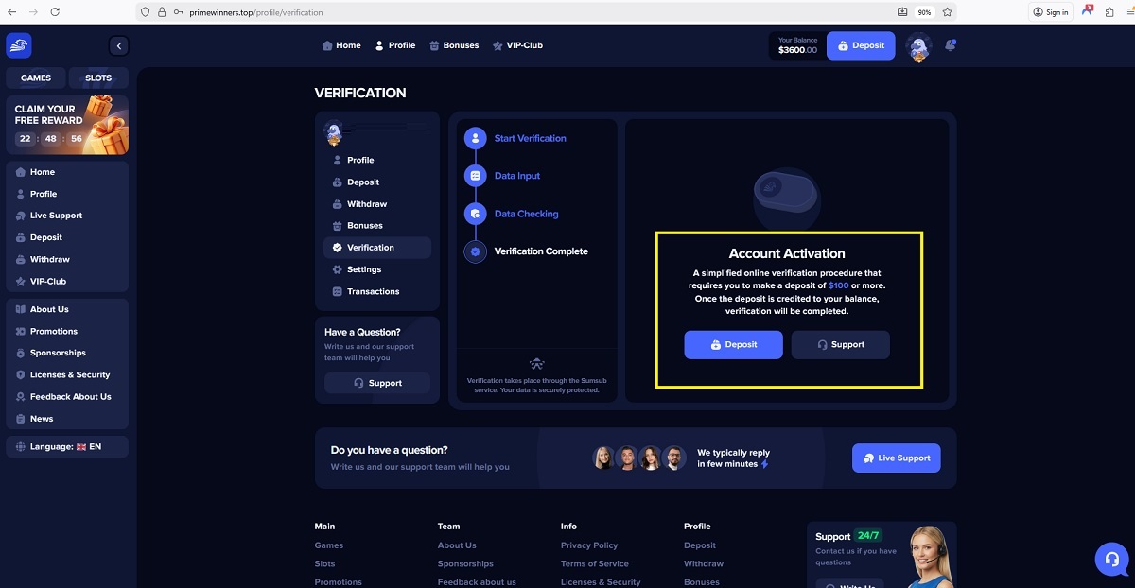Click the browser address bar
The height and width of the screenshot is (588, 1135).
pyautogui.click(x=520, y=12)
